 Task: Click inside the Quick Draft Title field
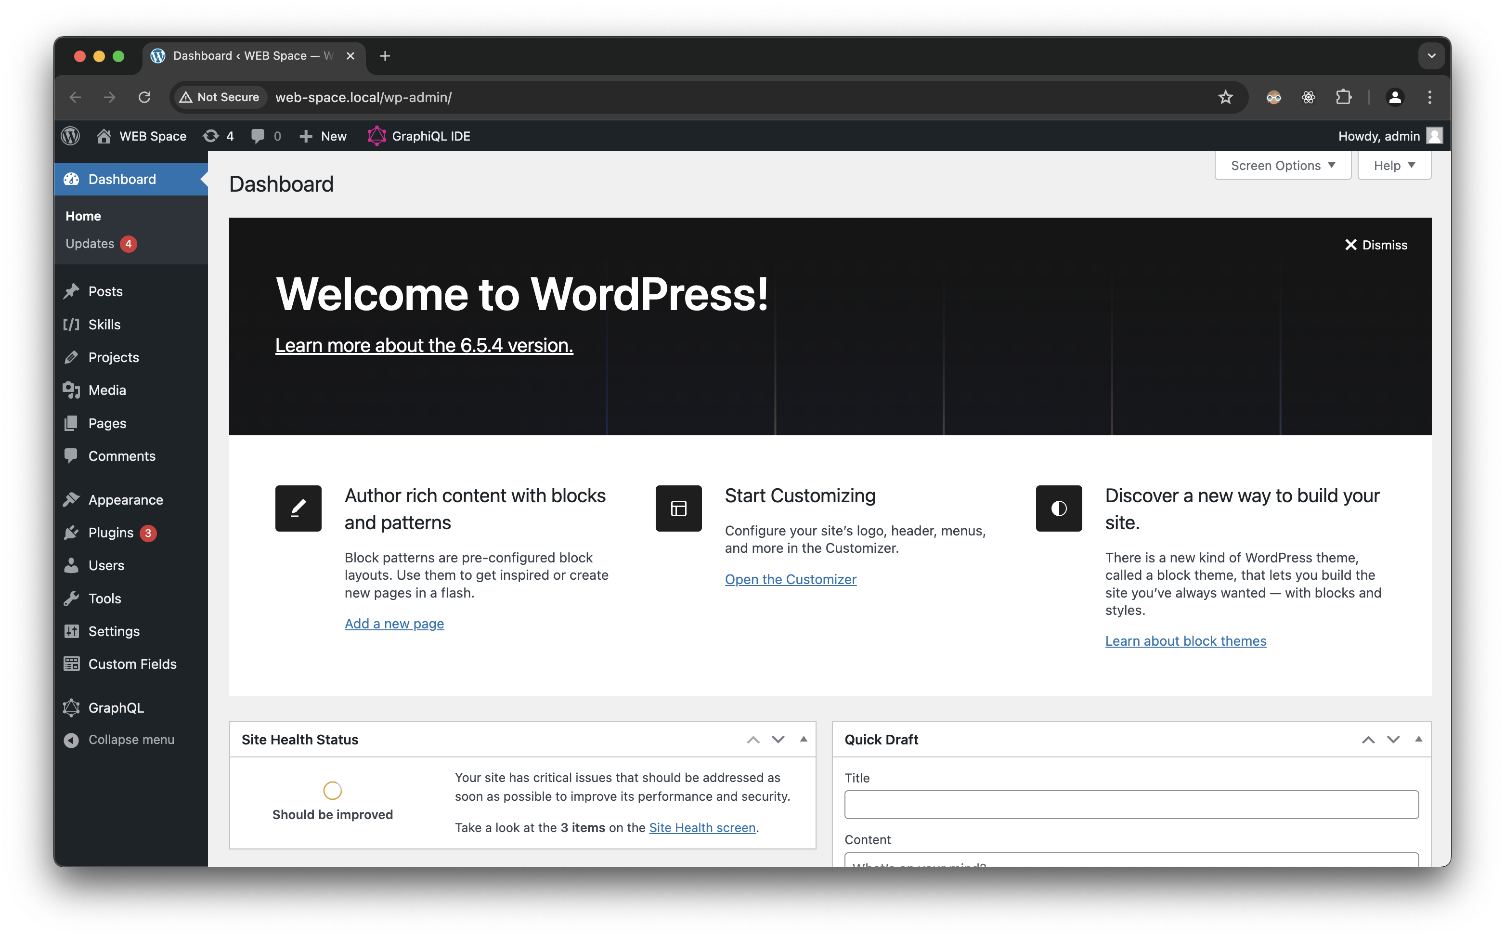1131,804
